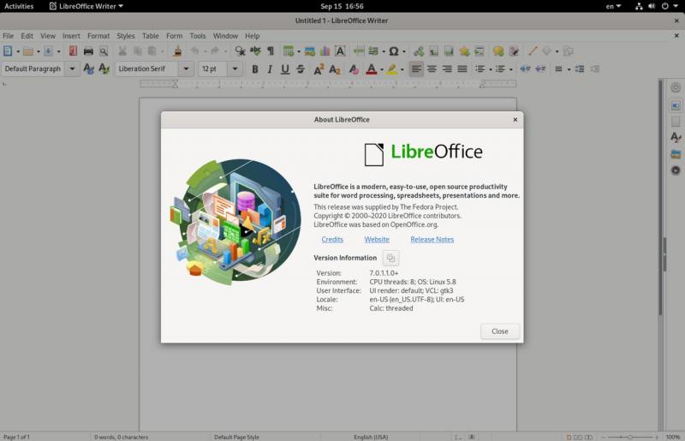The width and height of the screenshot is (685, 441).
Task: Click the Insert Comment icon
Action: [x=498, y=51]
